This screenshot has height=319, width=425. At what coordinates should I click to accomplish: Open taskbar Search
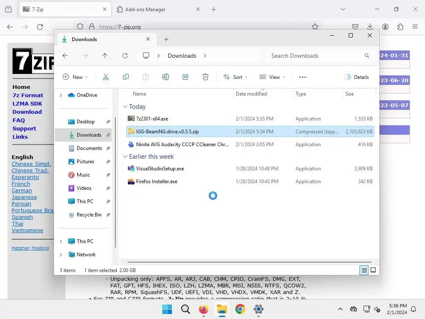click(186, 309)
